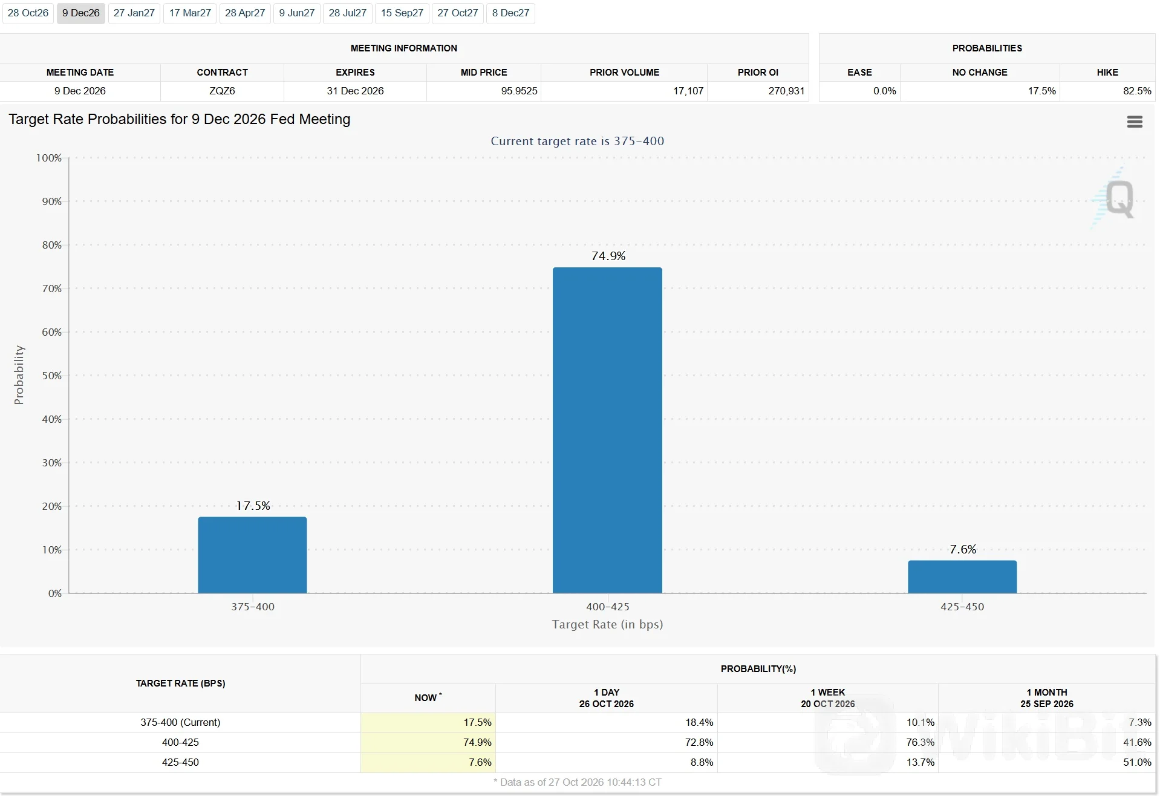Click the 375-400 bar in the chart
1160x796 pixels.
point(252,555)
